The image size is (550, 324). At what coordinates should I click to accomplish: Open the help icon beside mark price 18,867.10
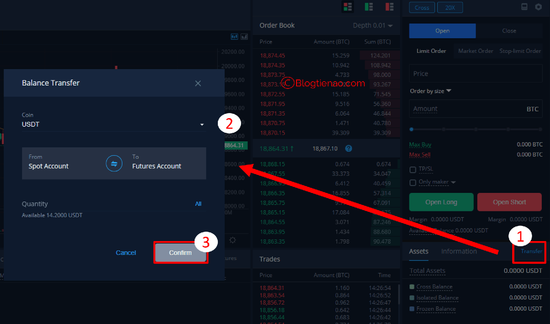click(348, 148)
